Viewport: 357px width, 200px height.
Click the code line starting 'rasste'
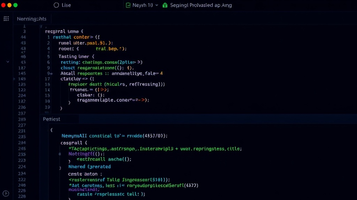111,194
